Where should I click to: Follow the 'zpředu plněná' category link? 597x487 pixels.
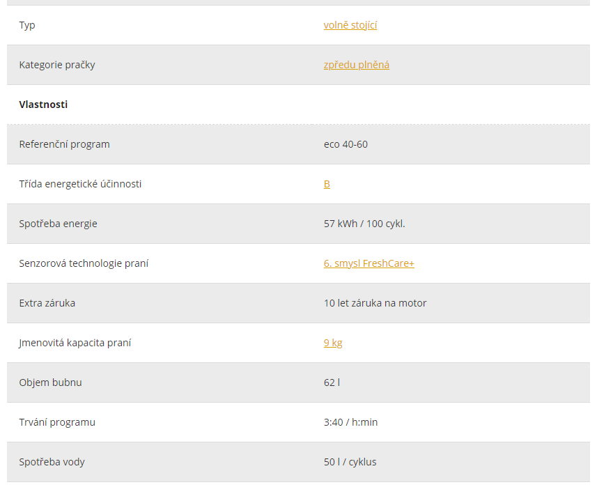(357, 65)
